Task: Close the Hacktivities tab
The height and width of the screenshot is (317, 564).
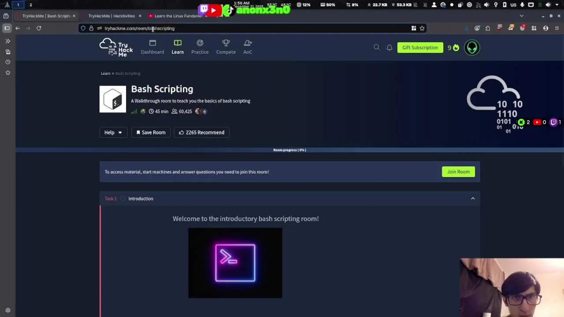Action: coord(140,16)
